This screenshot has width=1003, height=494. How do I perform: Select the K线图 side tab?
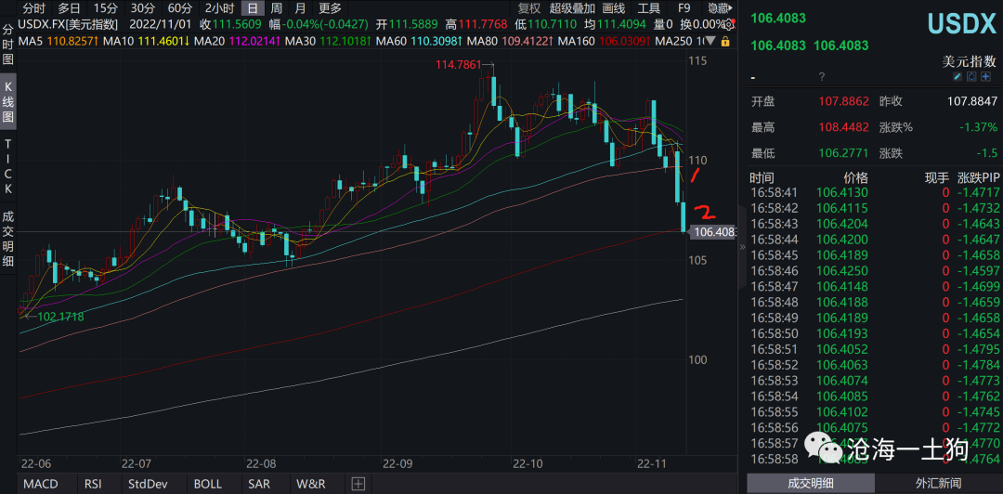(x=8, y=100)
